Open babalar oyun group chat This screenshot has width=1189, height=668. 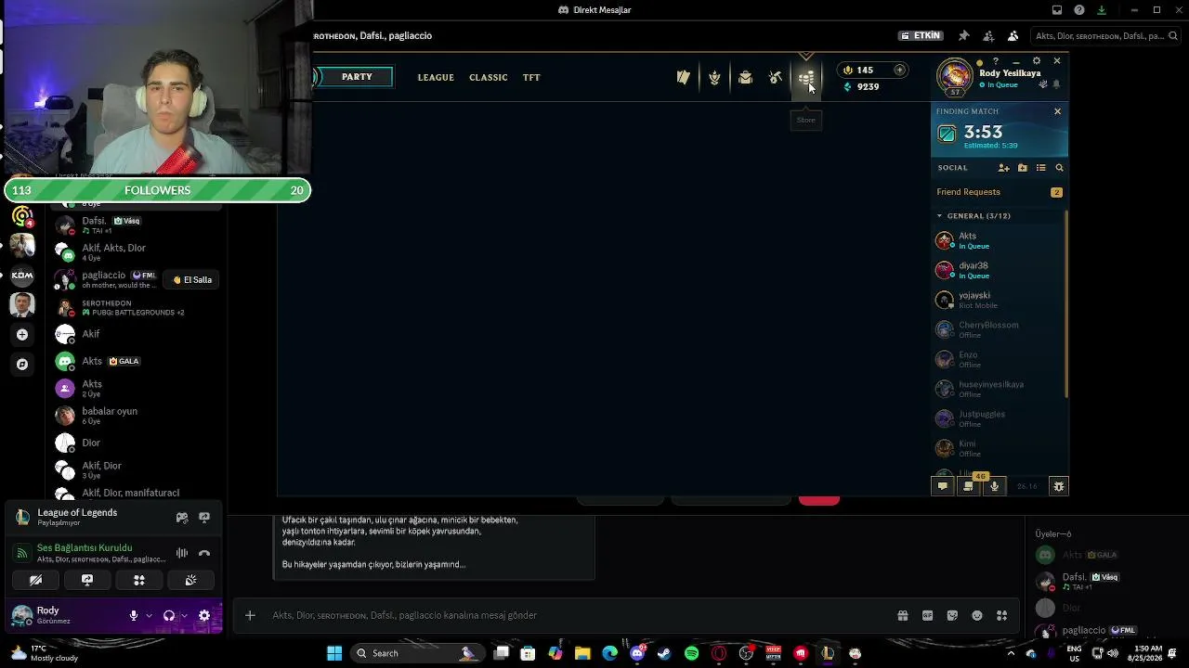point(137,416)
